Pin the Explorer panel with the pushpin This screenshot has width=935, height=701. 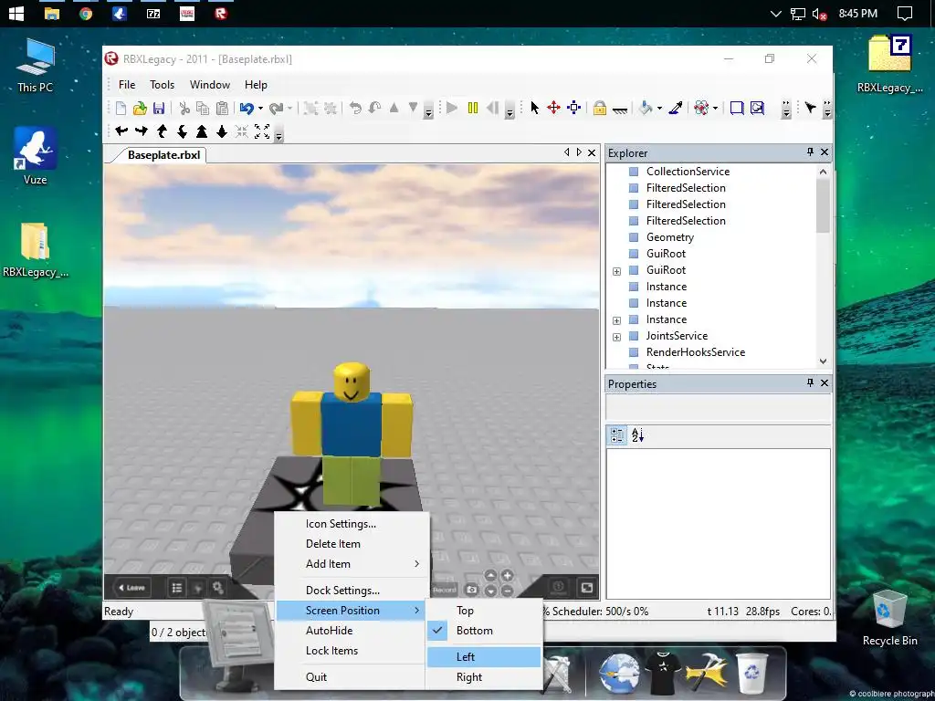coord(810,152)
